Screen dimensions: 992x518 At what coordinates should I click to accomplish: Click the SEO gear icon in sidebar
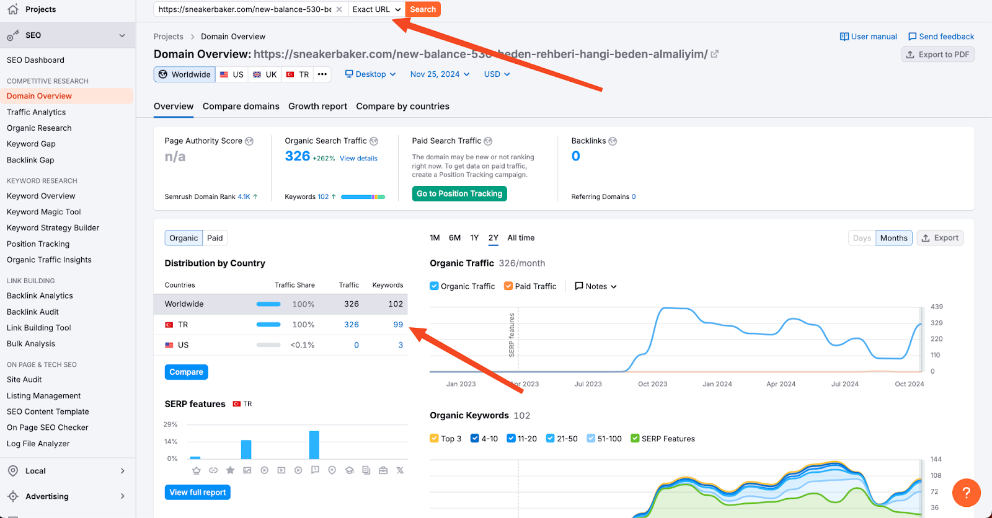click(13, 36)
